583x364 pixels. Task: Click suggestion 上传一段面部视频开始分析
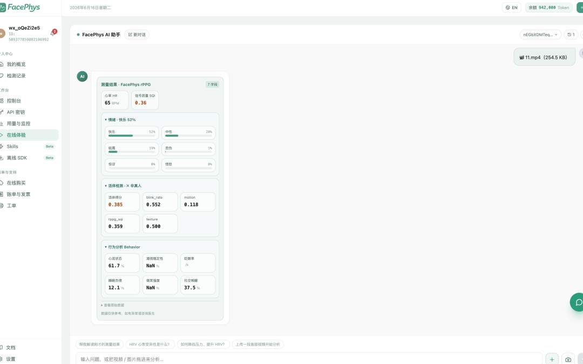pyautogui.click(x=257, y=345)
